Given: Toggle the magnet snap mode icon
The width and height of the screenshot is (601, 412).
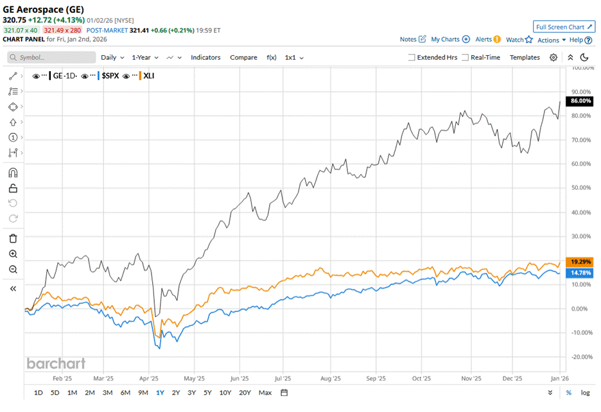Looking at the screenshot, I should click(x=13, y=173).
